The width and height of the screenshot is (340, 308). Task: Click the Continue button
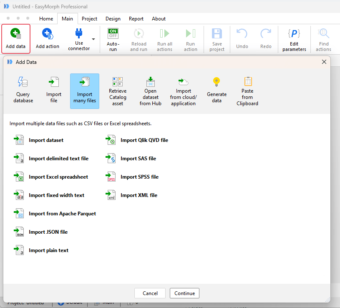184,293
